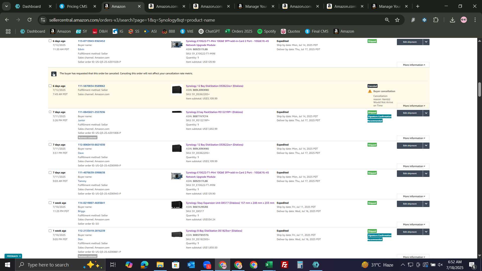Select checkbox for order 114-8219007-4693841

click(x=50, y=202)
